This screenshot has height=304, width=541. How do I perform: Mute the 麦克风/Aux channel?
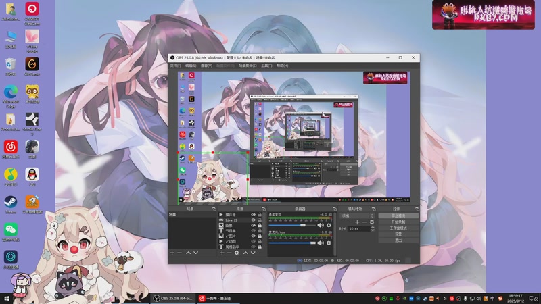coord(321,243)
